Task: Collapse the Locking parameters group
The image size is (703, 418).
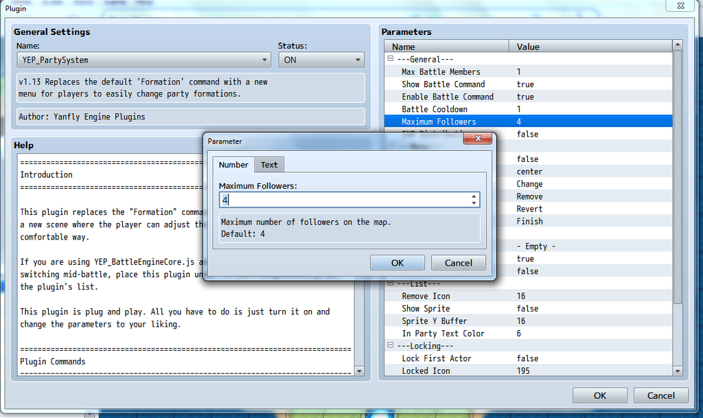Action: 391,345
